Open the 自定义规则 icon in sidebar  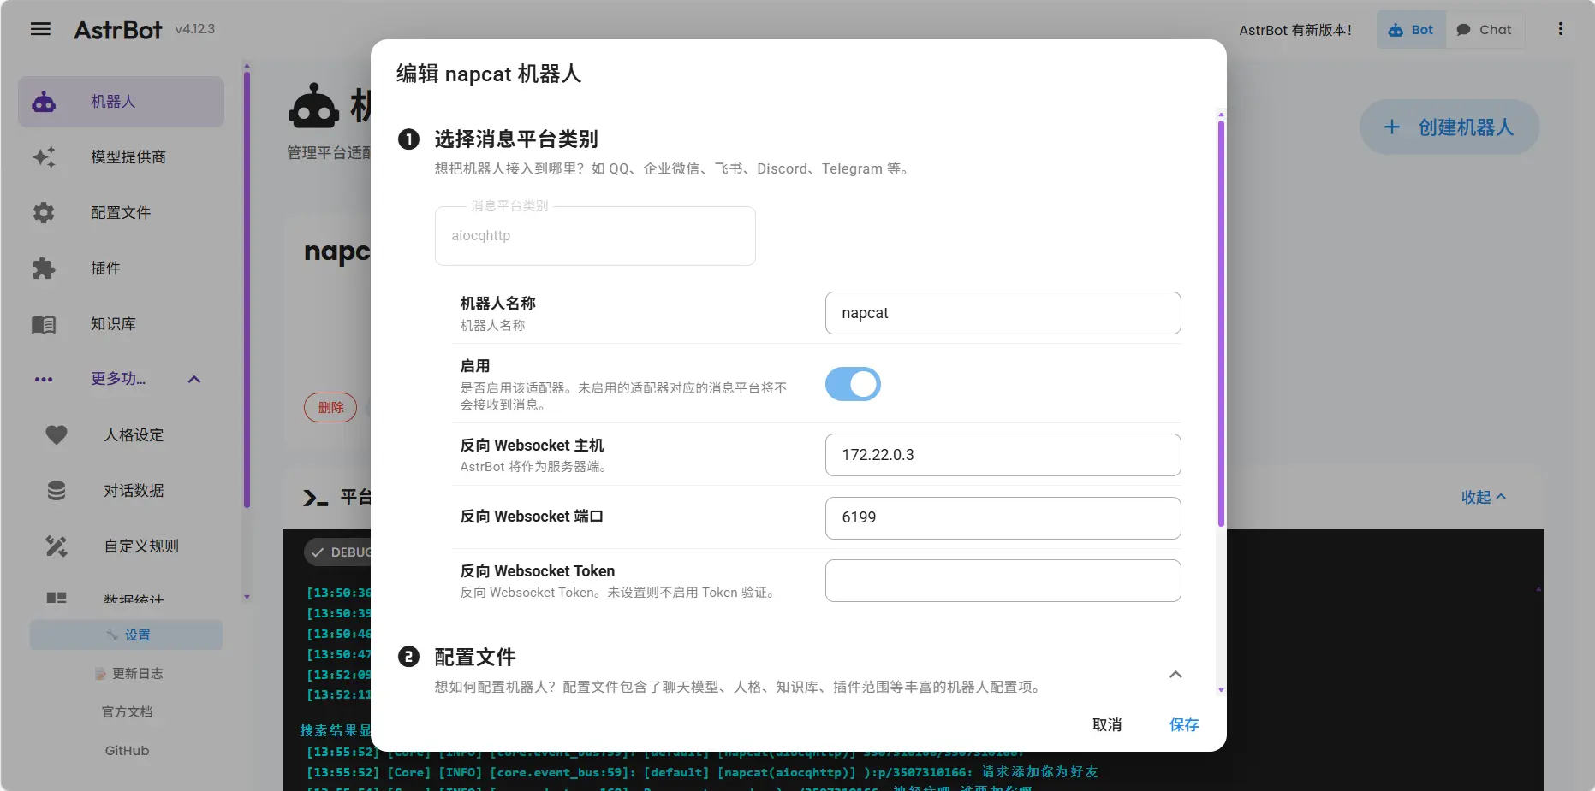[x=55, y=546]
